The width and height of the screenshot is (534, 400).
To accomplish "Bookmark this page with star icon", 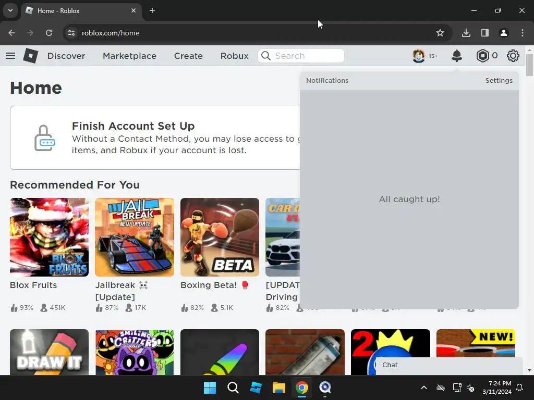I will [x=440, y=33].
